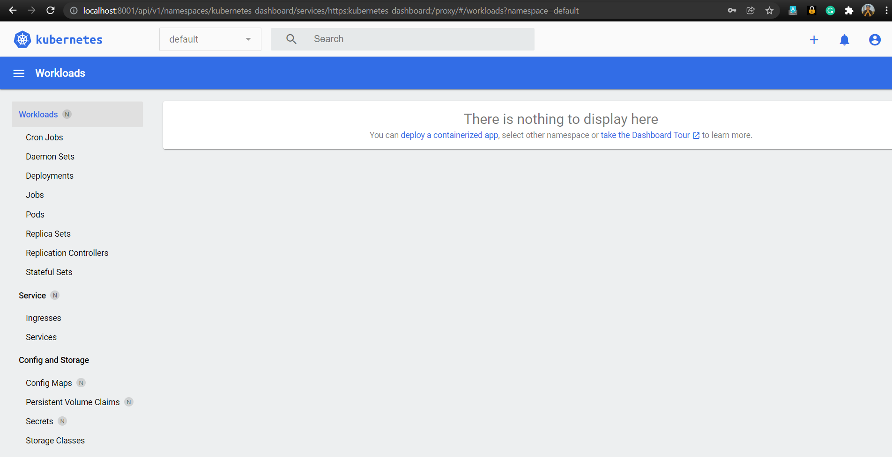Focus the Search input field

pyautogui.click(x=402, y=39)
